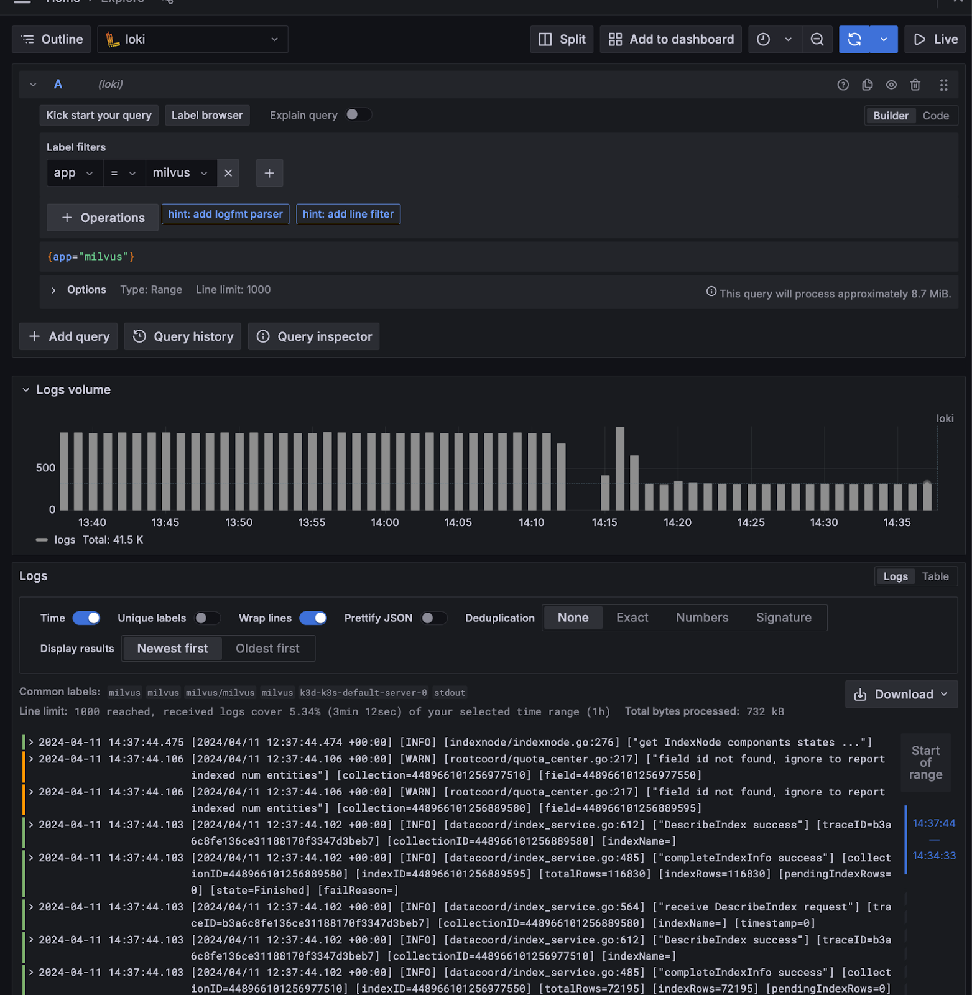Delete query A with the trash icon
The image size is (972, 995).
coord(915,85)
